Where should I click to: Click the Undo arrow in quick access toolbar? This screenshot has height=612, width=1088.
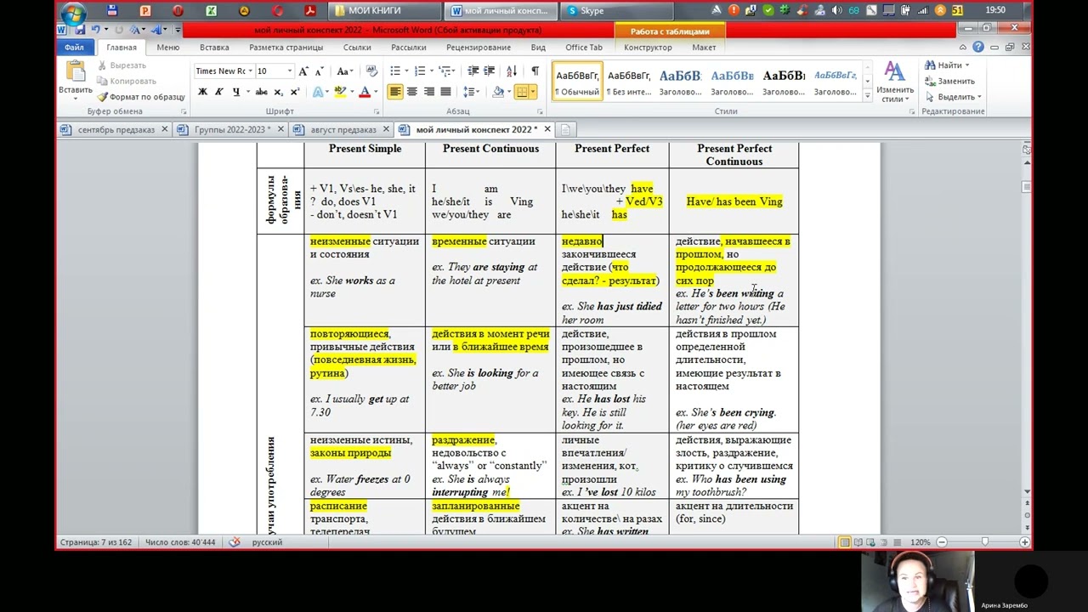pyautogui.click(x=95, y=30)
